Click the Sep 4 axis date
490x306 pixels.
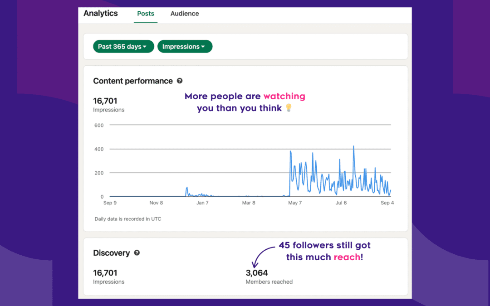click(387, 203)
